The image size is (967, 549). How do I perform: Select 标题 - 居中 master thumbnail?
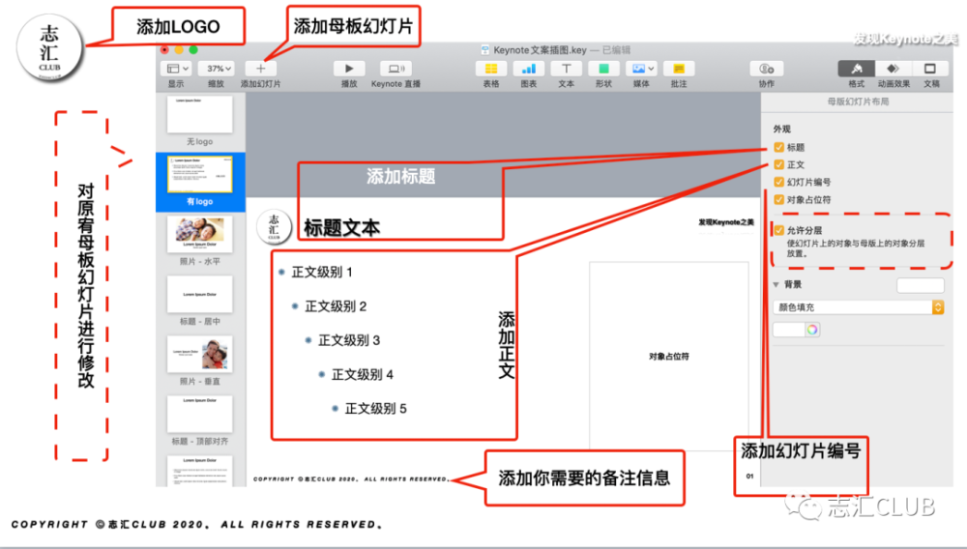coord(200,295)
